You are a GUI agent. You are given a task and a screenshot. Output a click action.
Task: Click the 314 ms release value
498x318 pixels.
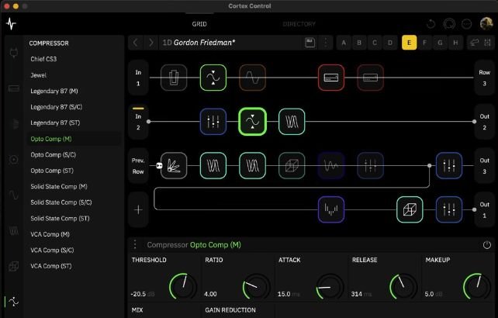(361, 294)
